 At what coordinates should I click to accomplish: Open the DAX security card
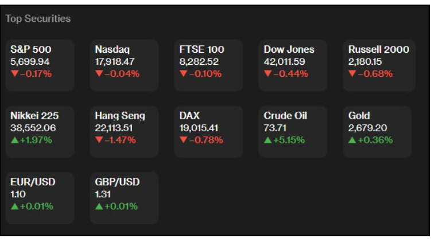[x=208, y=131]
